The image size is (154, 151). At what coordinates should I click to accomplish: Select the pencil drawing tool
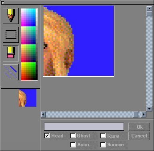(x=11, y=16)
